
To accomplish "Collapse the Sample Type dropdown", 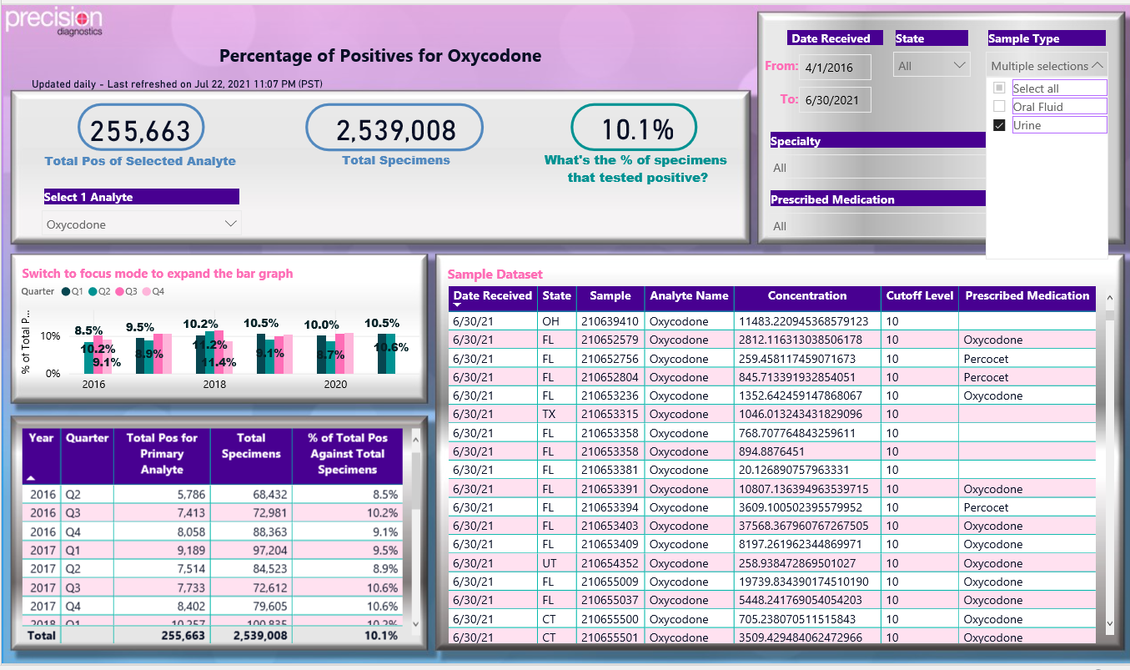I will coord(1097,65).
